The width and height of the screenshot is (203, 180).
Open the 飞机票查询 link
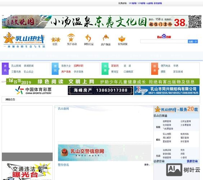click(x=168, y=129)
